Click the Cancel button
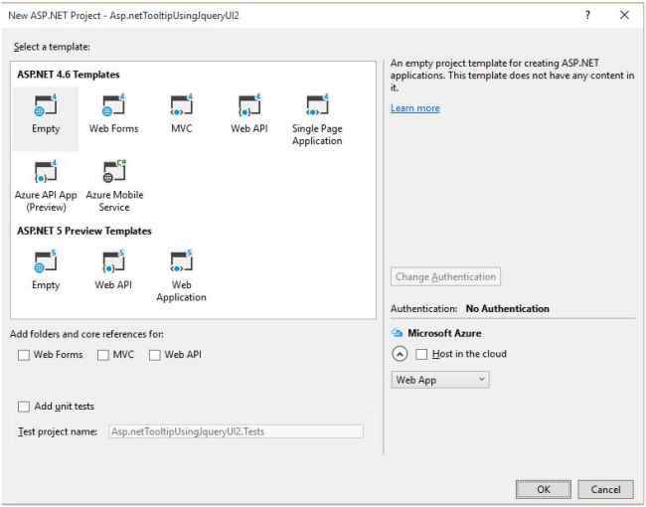The height and width of the screenshot is (507, 646). tap(605, 489)
